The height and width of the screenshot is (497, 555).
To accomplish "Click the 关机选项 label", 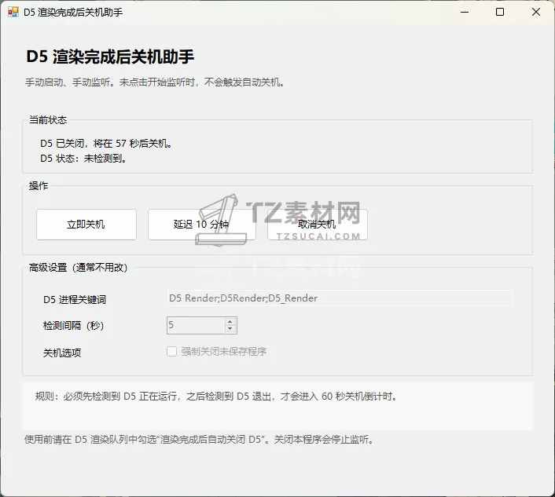I will pyautogui.click(x=62, y=353).
